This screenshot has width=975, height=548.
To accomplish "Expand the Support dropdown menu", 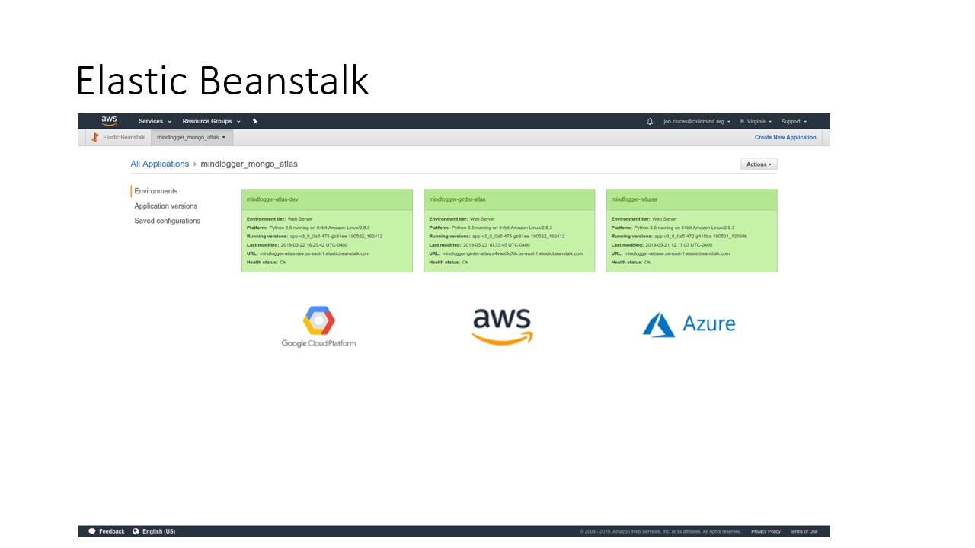I will pos(794,121).
